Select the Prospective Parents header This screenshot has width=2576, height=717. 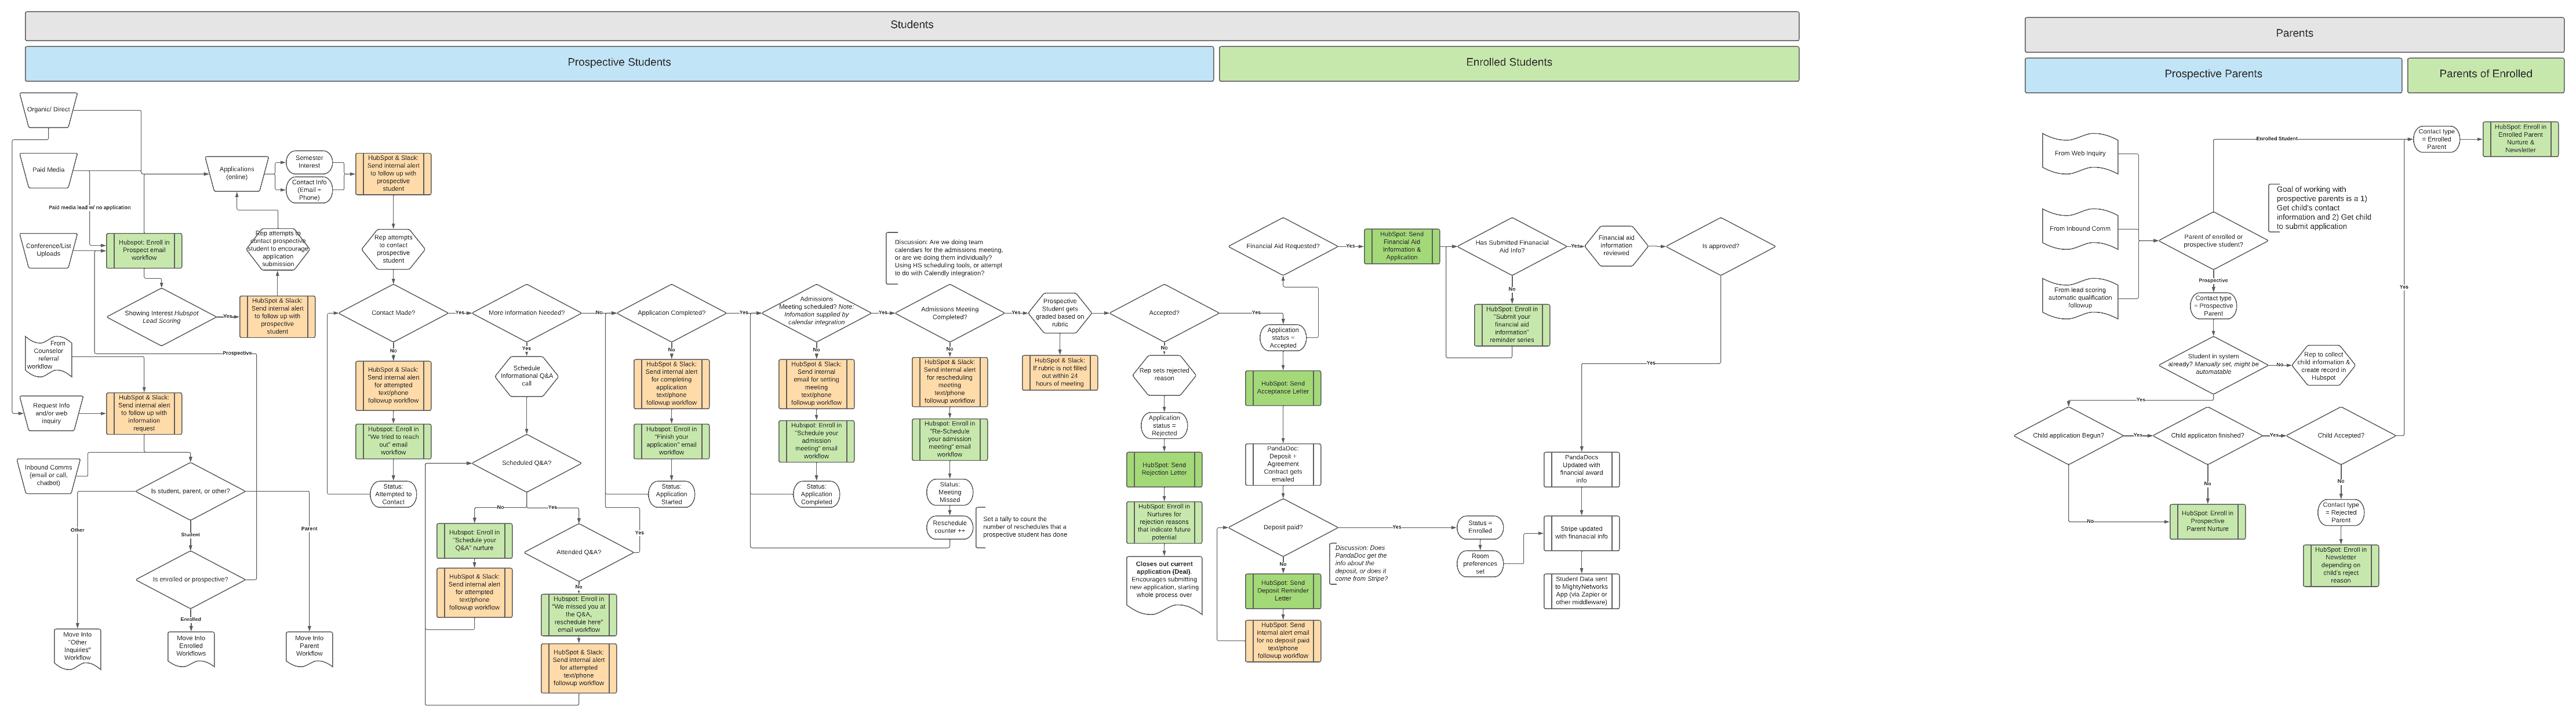(x=2213, y=75)
